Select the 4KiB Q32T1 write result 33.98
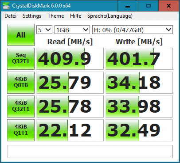This screenshot has height=163, width=180. (x=139, y=106)
